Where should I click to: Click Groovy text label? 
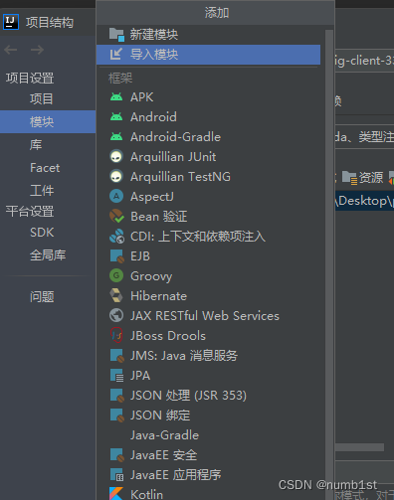click(x=151, y=276)
